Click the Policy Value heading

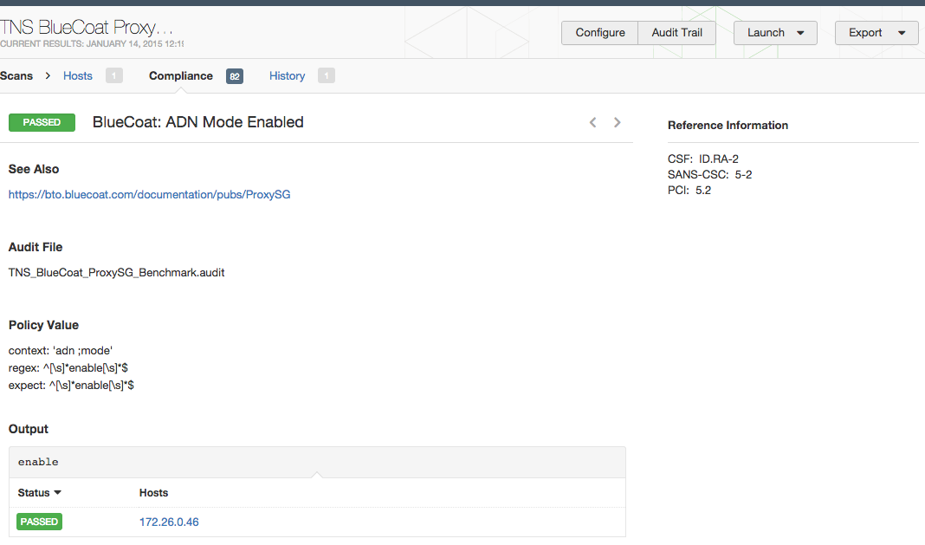[x=43, y=325]
